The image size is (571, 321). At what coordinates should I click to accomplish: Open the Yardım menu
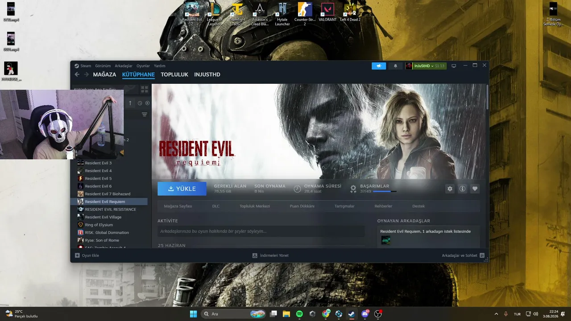tap(160, 66)
